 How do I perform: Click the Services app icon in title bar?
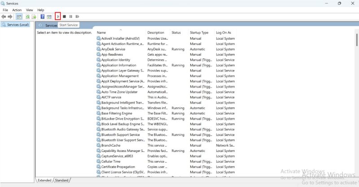[x=3, y=3]
